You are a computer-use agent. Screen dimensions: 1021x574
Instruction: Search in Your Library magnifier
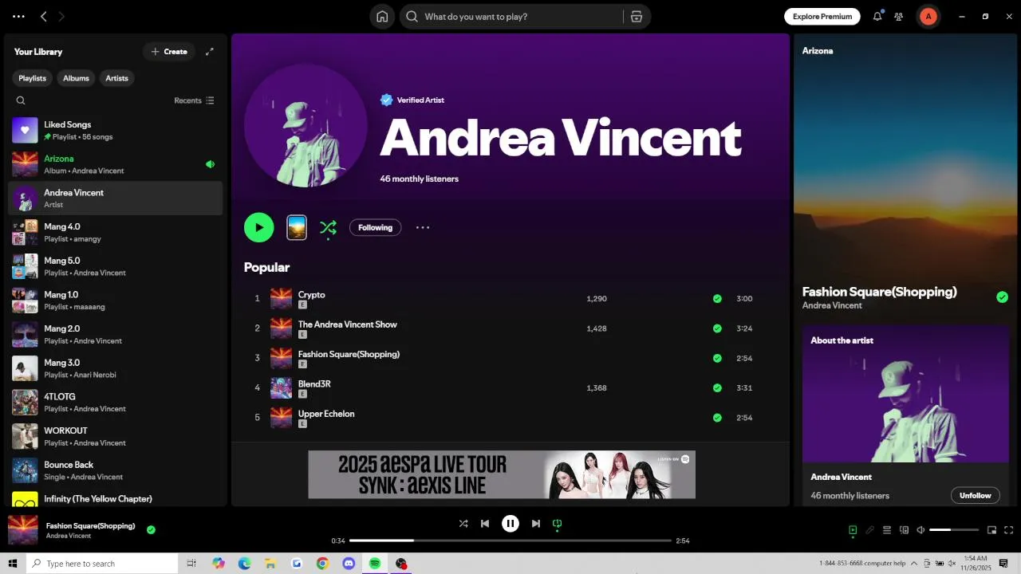pyautogui.click(x=21, y=100)
